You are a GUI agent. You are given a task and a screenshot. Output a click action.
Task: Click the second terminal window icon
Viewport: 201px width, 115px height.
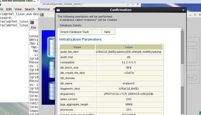pyautogui.click(x=32, y=22)
